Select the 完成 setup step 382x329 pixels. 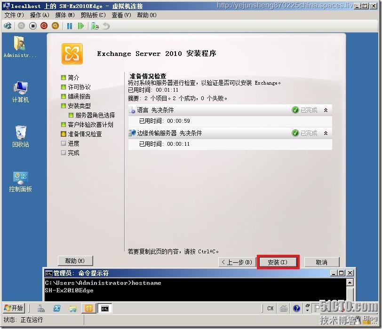point(71,153)
